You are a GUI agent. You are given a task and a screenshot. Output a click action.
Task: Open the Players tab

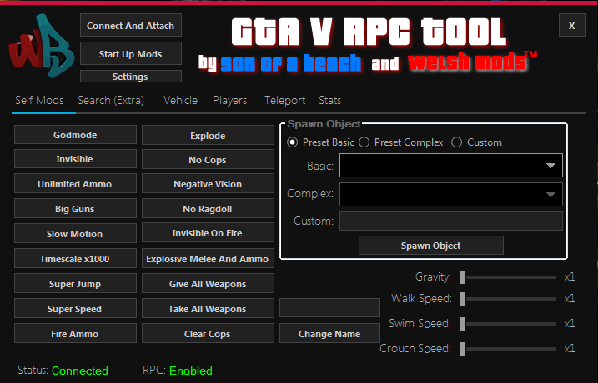230,100
